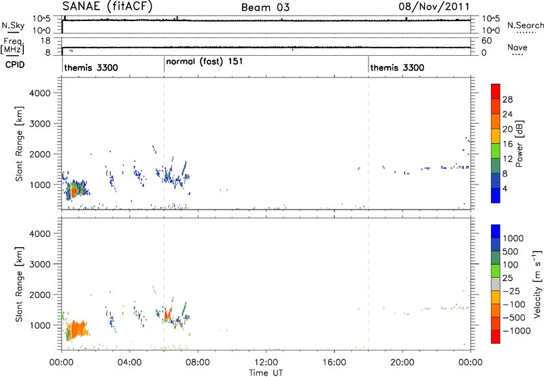Click the orange echo cluster in velocity panel
Screen dimensions: 544x377
pos(78,330)
